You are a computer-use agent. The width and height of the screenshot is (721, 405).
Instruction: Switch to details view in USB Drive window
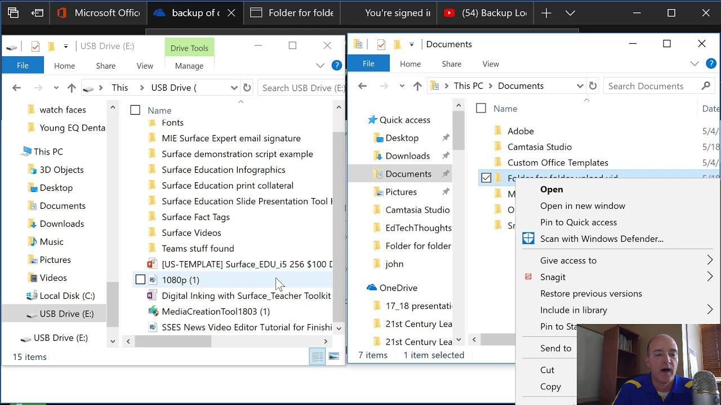[x=318, y=357]
